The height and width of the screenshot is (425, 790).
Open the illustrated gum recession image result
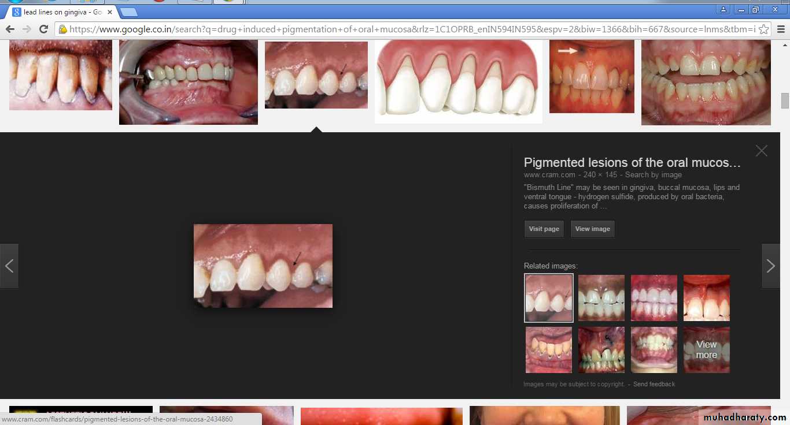[458, 81]
